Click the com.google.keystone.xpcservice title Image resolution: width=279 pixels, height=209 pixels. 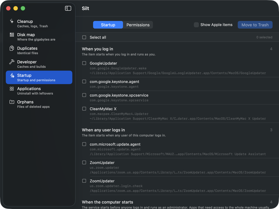click(x=119, y=95)
